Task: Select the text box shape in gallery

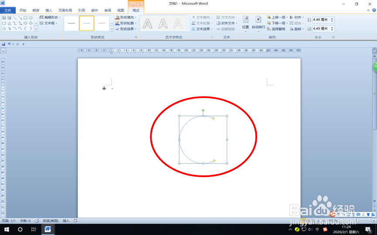Action: click(x=4, y=18)
